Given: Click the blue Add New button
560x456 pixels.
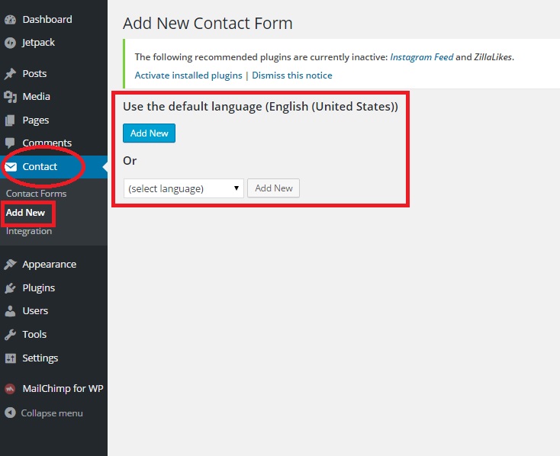Looking at the screenshot, I should coord(149,133).
